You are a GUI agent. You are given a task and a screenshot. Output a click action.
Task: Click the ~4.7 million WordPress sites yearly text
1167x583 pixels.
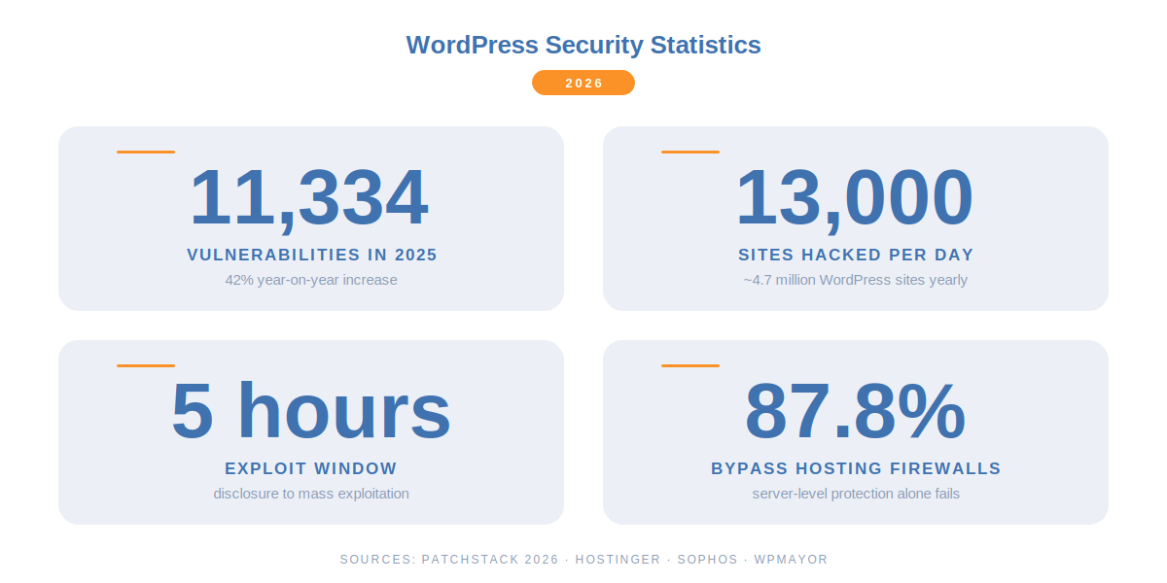click(x=856, y=280)
